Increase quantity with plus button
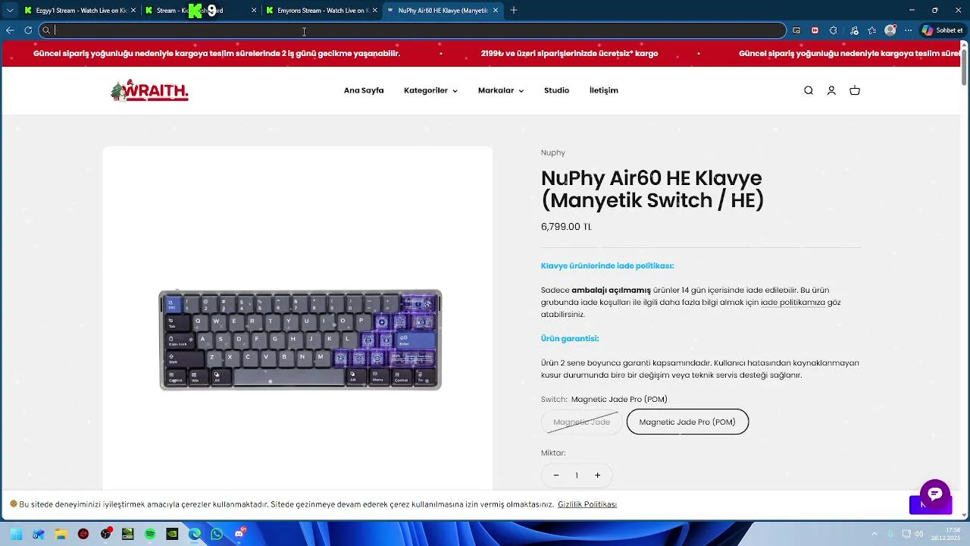The height and width of the screenshot is (546, 970). pyautogui.click(x=597, y=475)
